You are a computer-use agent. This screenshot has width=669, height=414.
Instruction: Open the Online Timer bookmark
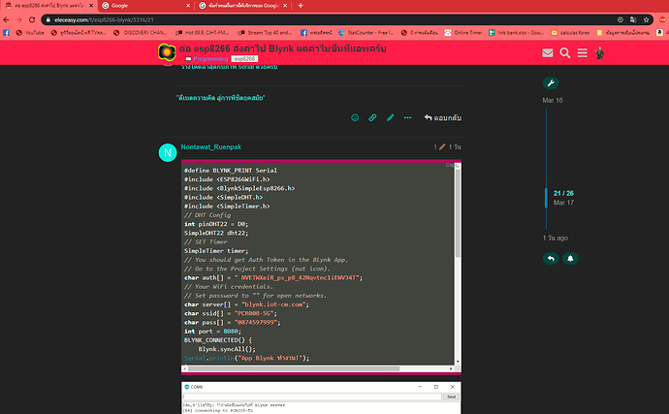[x=463, y=32]
